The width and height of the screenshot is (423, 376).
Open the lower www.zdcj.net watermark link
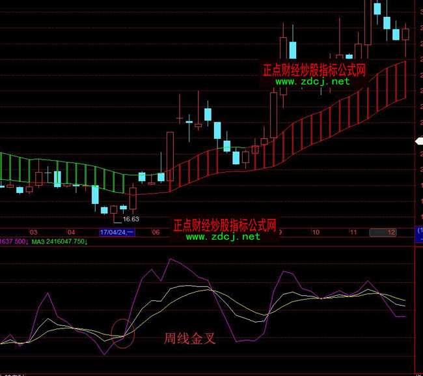click(x=223, y=237)
